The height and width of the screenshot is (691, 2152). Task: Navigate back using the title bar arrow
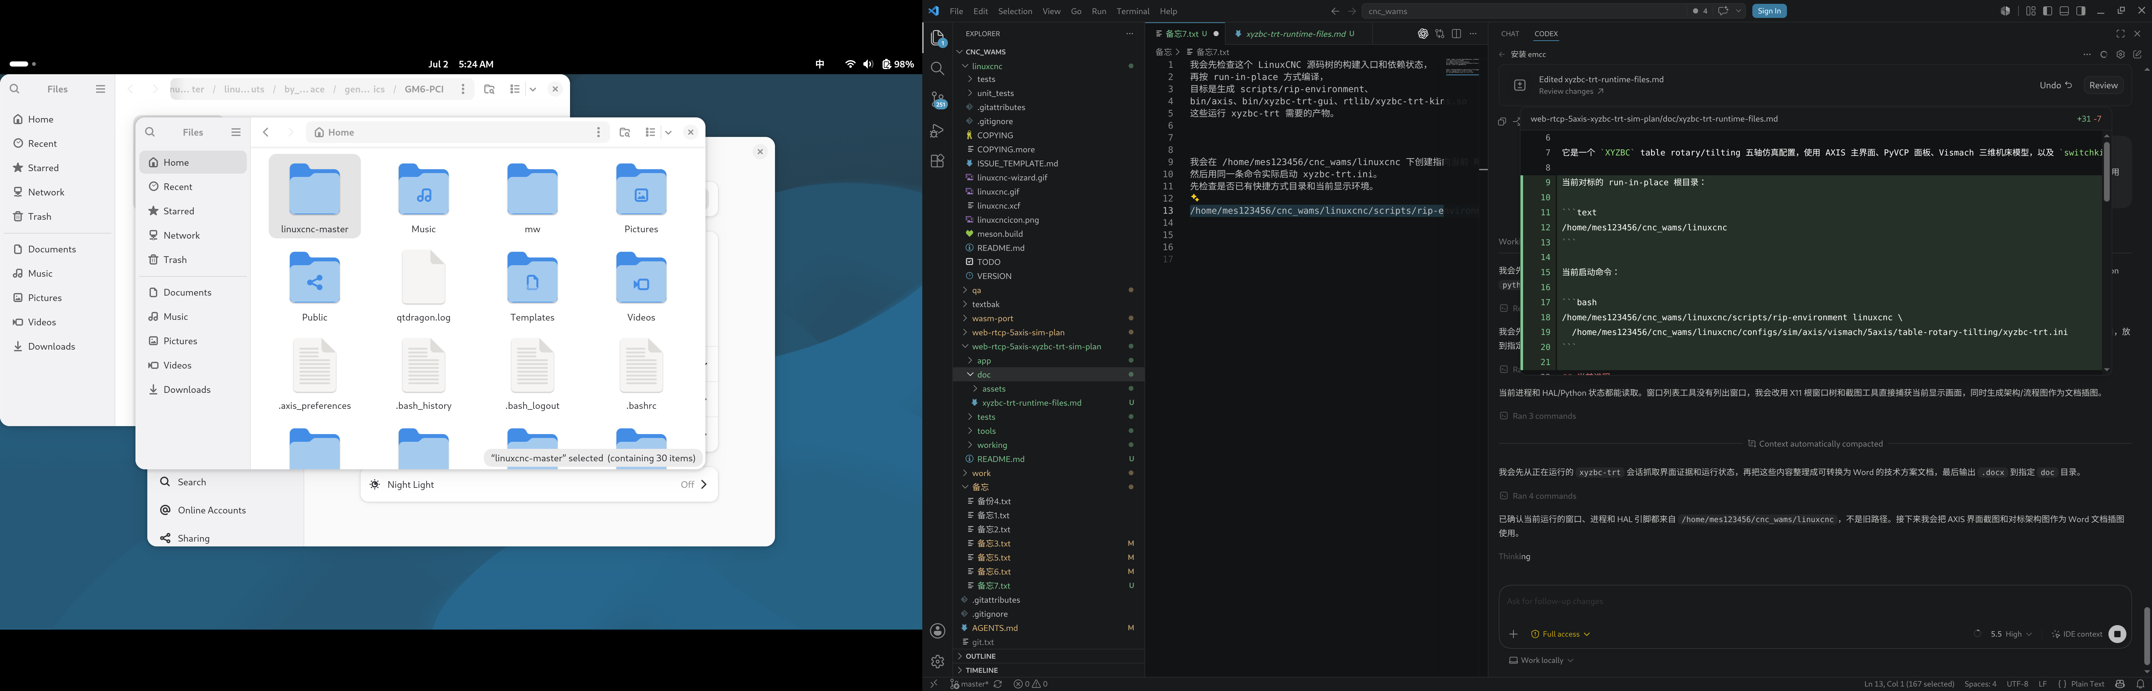(1335, 11)
